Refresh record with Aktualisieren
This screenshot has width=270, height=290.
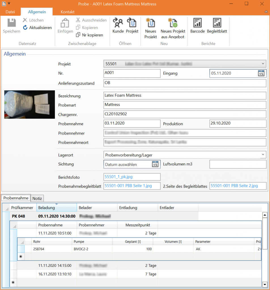[x=37, y=28]
